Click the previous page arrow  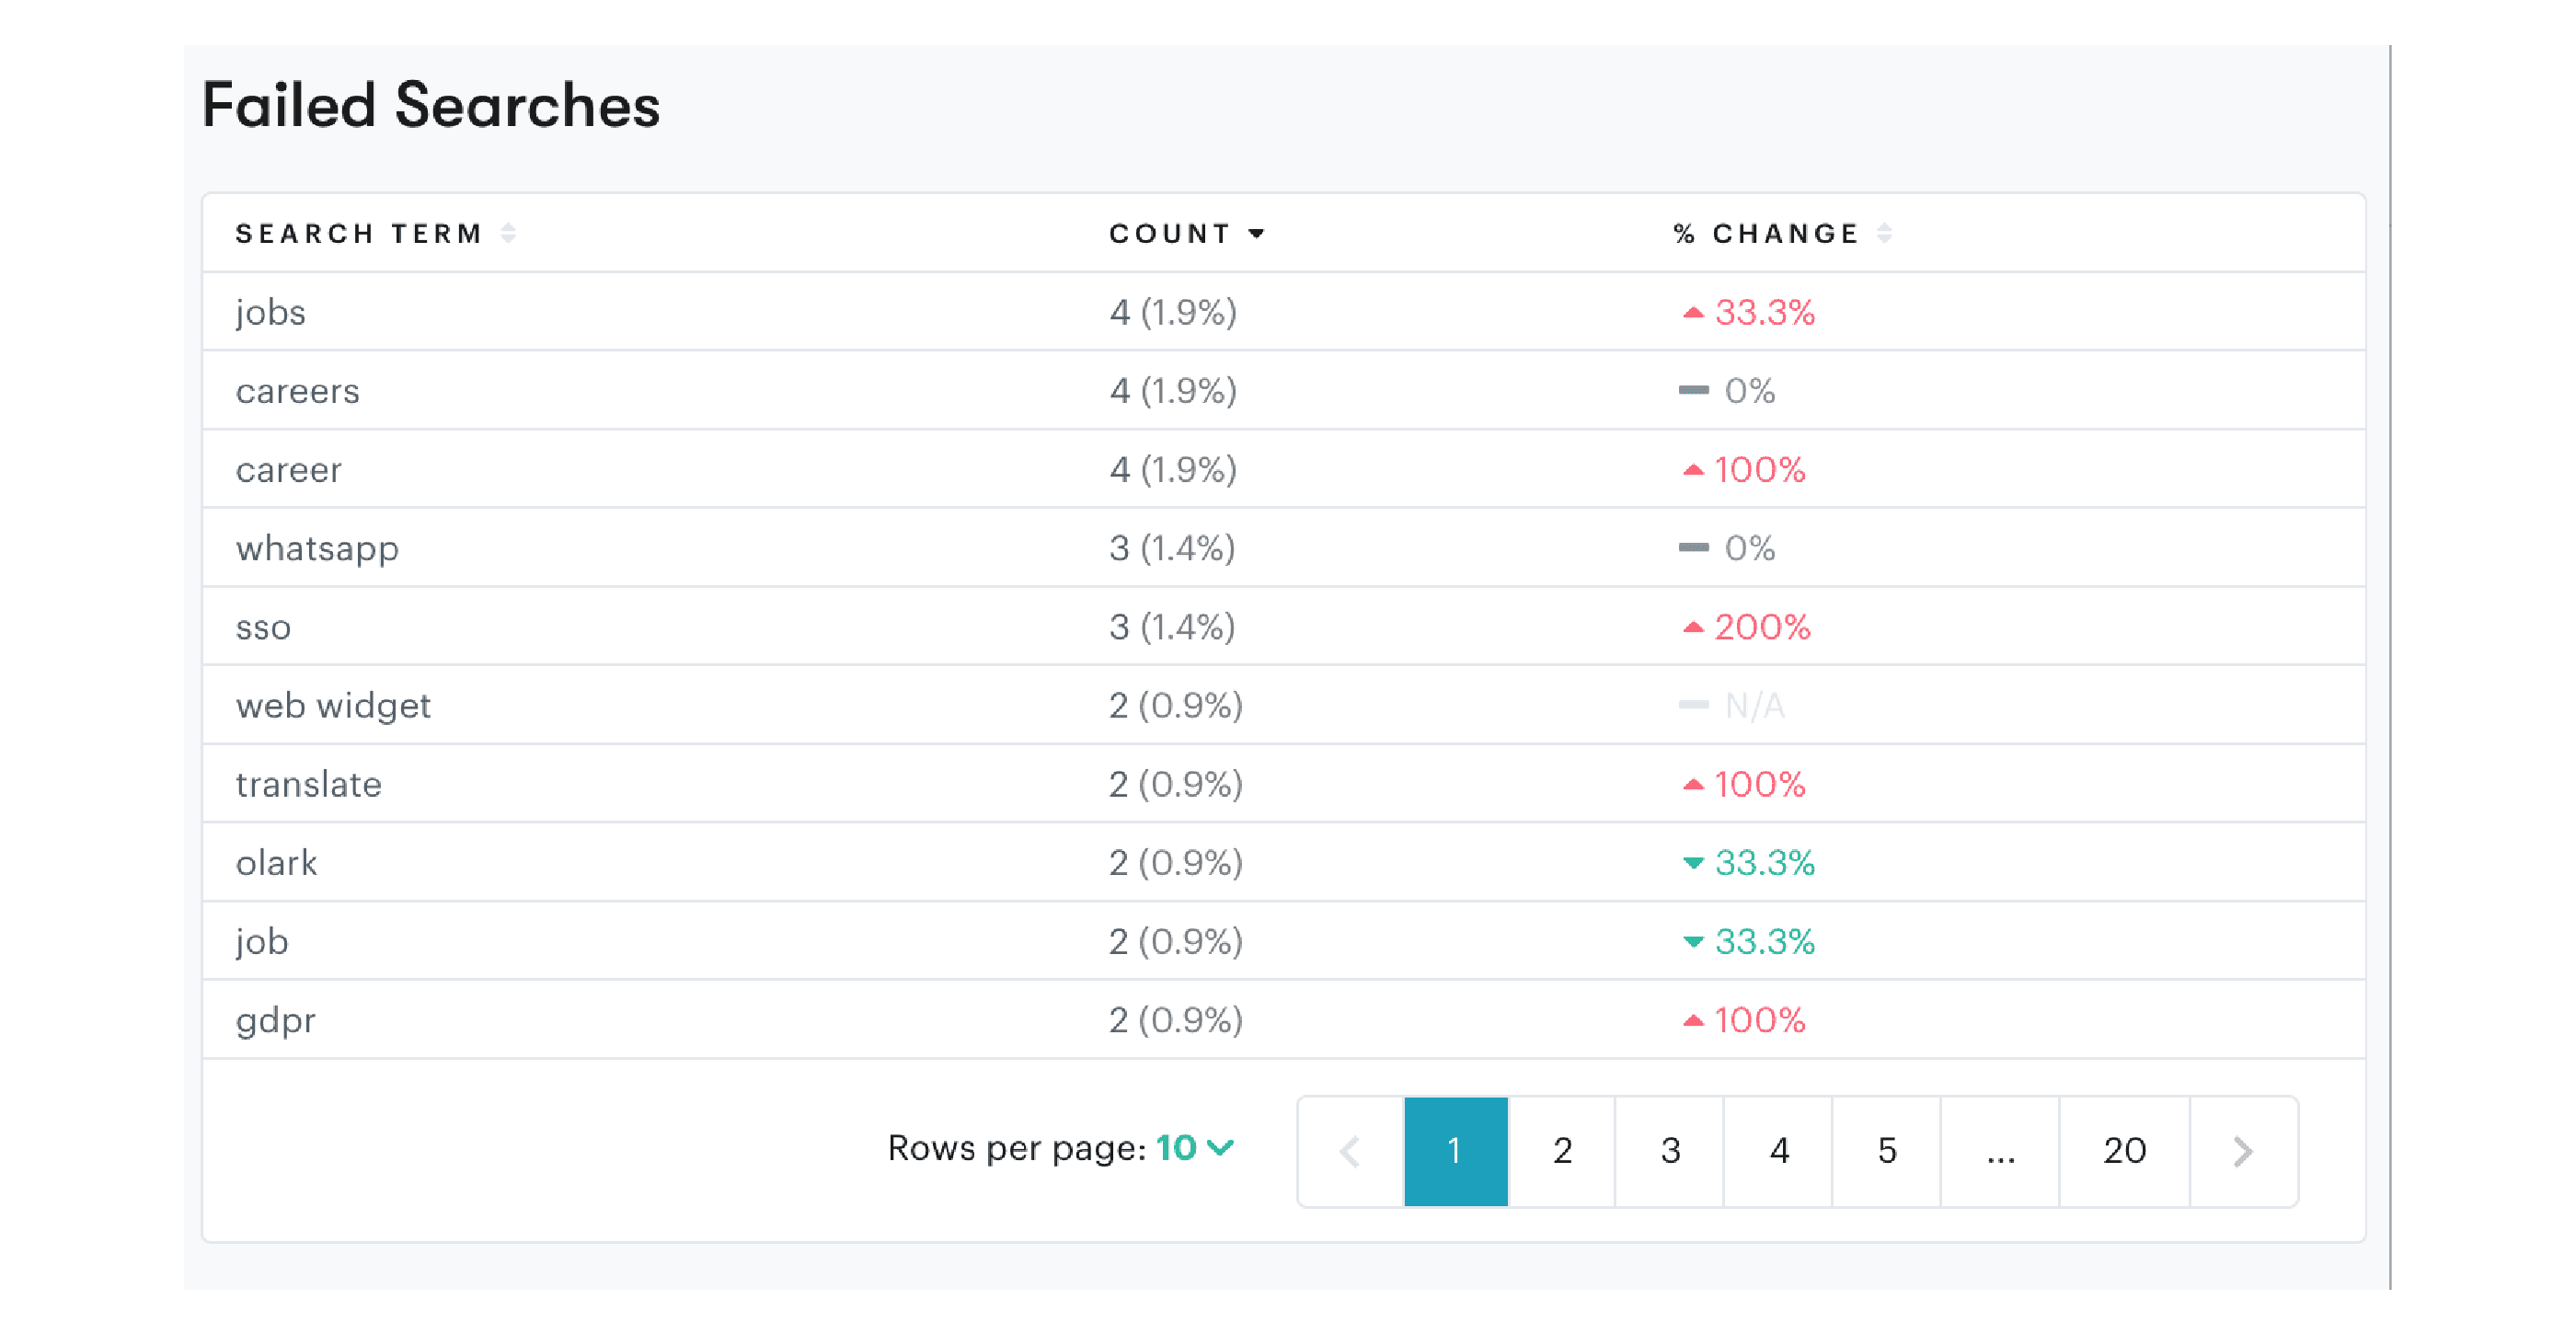[x=1350, y=1151]
